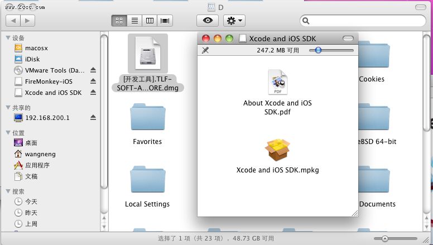The height and width of the screenshot is (245, 433).
Task: Go back with the Finder back arrow
Action: pyautogui.click(x=13, y=21)
